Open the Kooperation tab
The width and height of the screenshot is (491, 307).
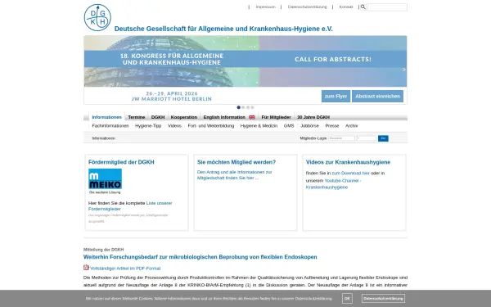[184, 117]
